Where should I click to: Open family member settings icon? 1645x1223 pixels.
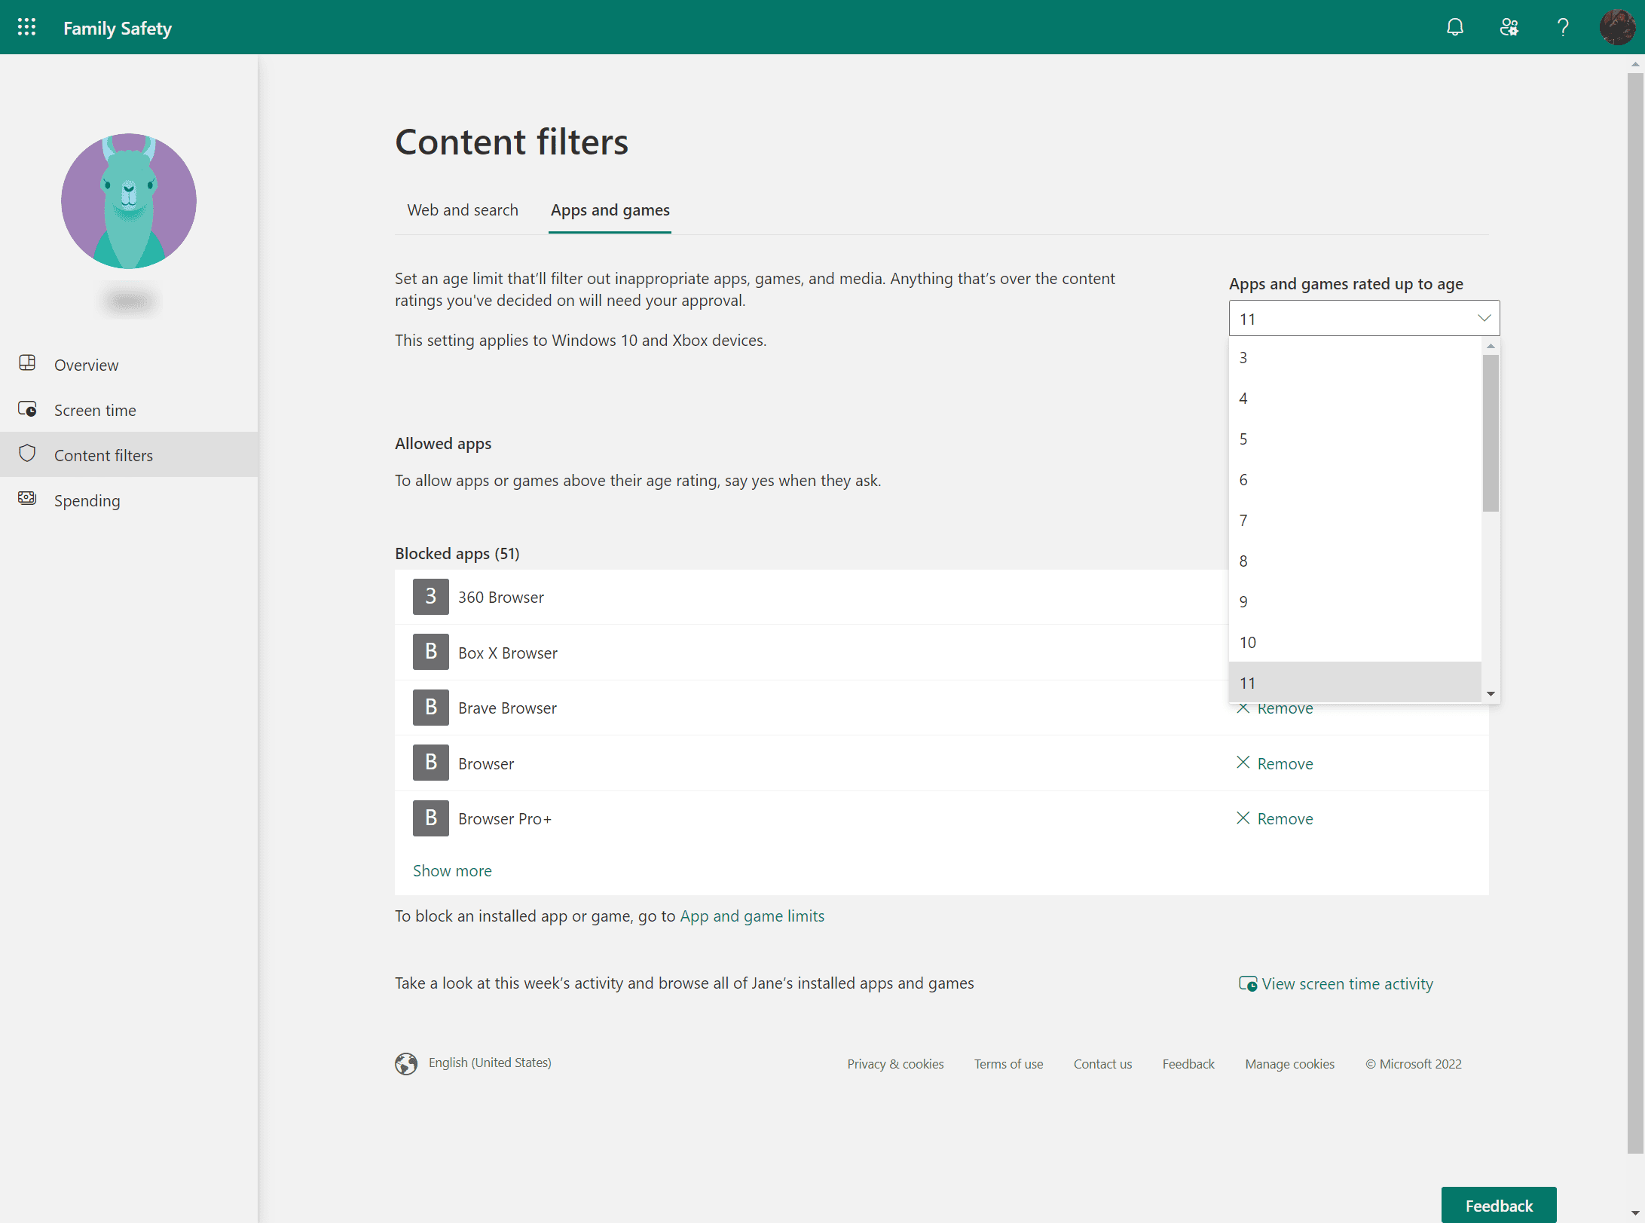pos(1509,27)
